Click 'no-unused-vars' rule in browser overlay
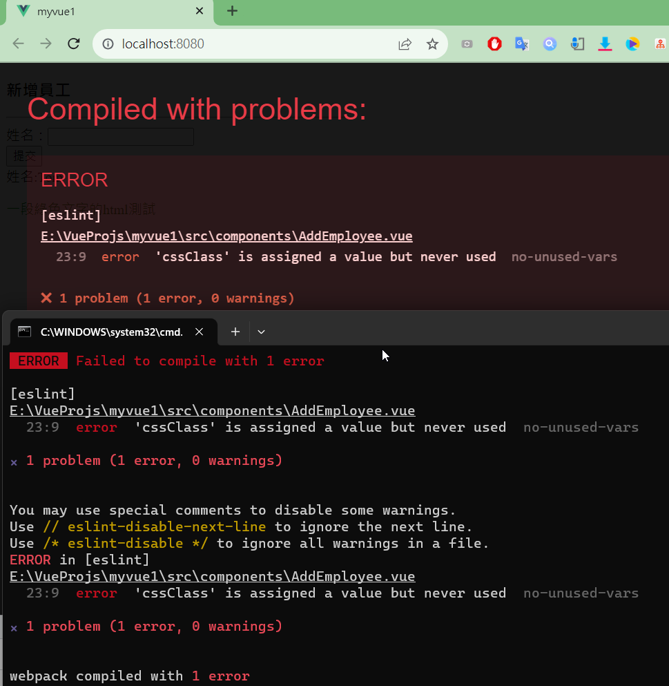The height and width of the screenshot is (686, 669). pos(564,257)
